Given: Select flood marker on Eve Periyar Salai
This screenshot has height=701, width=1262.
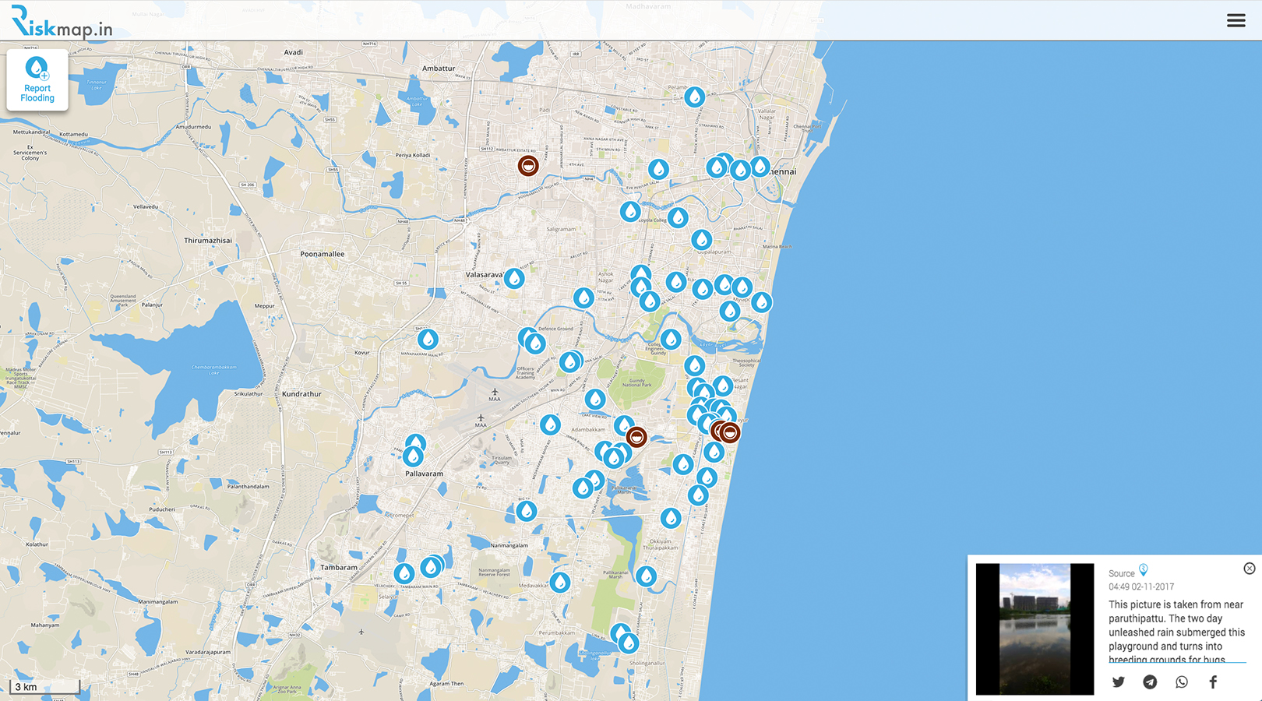Looking at the screenshot, I should point(658,169).
